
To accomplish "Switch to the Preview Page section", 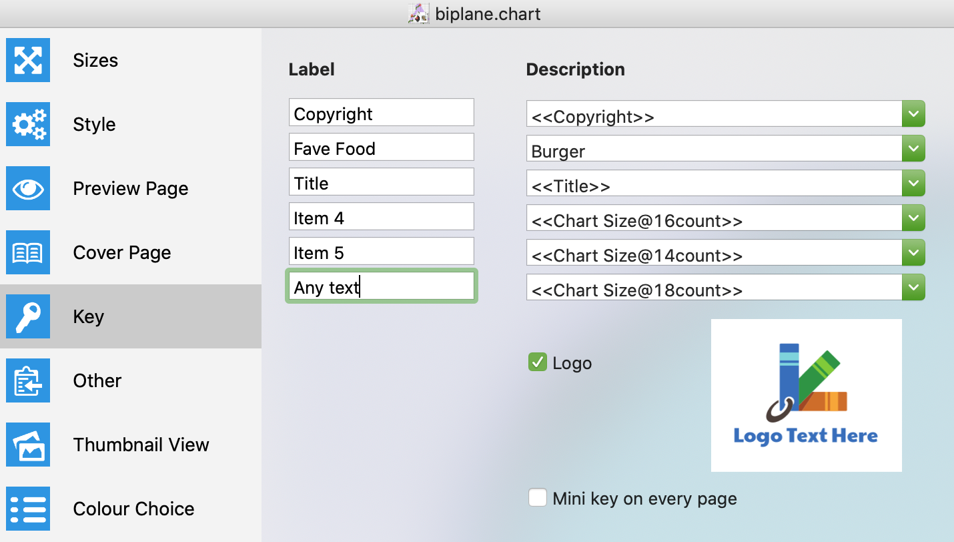I will click(x=131, y=189).
